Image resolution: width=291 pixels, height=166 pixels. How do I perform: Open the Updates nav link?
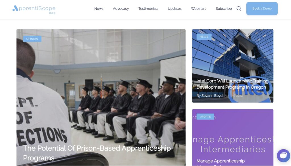pyautogui.click(x=175, y=8)
